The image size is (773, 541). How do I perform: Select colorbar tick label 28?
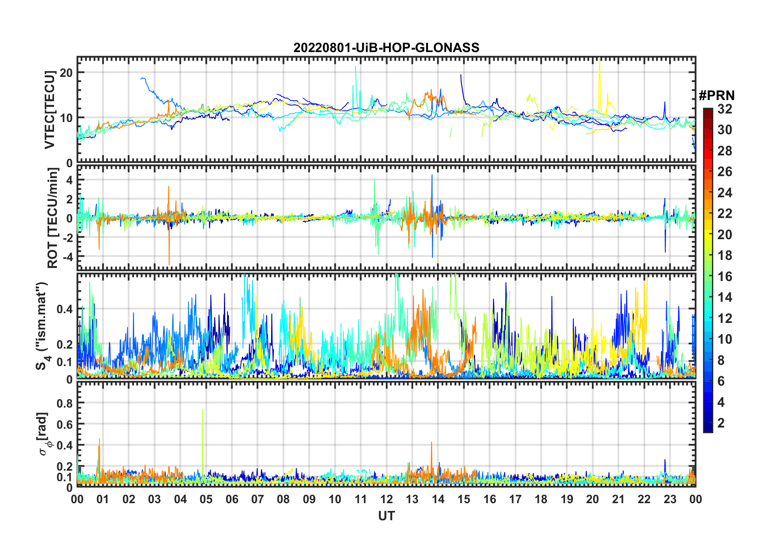coord(725,151)
